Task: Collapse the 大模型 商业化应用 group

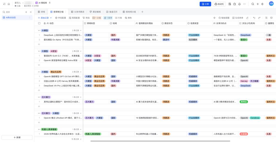Action: pyautogui.click(x=39, y=72)
